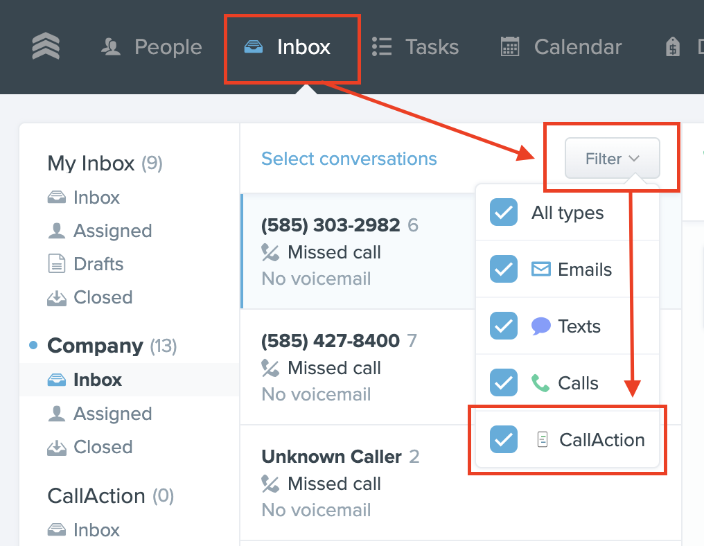Screen dimensions: 704x546
Task: Click the Texts speech bubble icon
Action: coord(540,326)
